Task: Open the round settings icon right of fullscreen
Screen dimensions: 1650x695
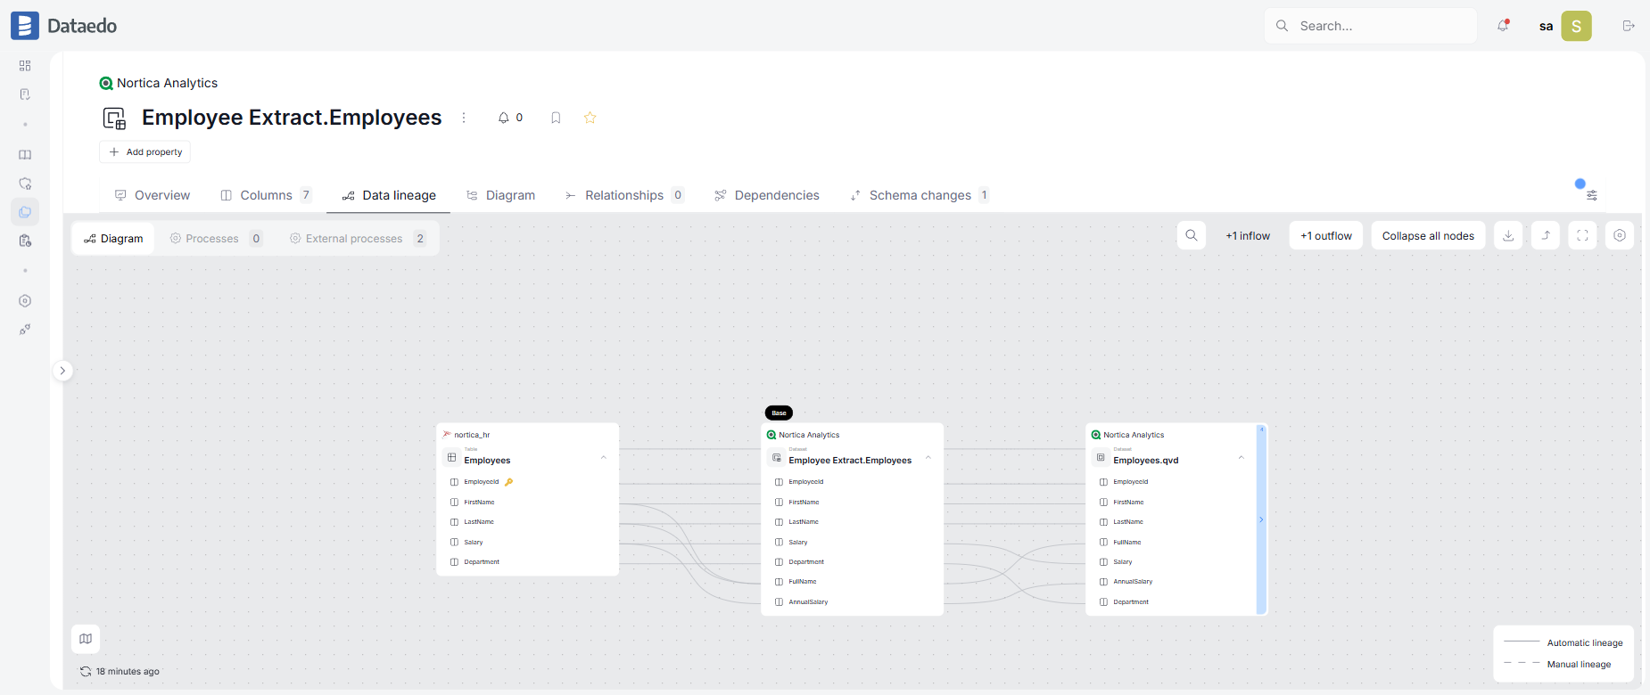Action: (x=1620, y=235)
